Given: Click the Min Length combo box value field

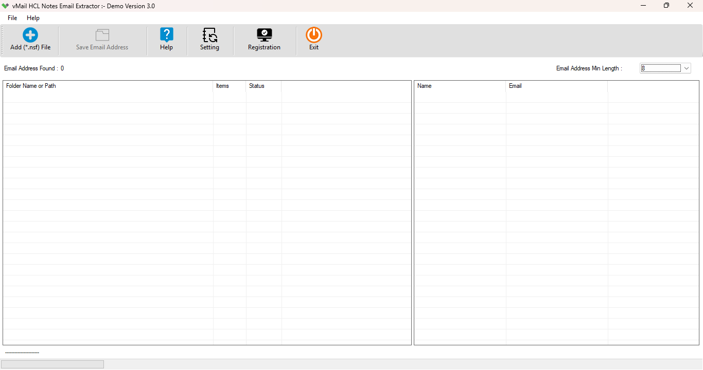Looking at the screenshot, I should [661, 68].
